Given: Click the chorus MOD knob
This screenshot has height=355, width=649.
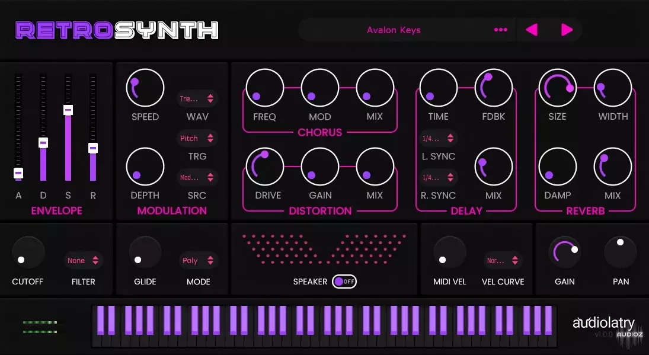Looking at the screenshot, I should (320, 88).
